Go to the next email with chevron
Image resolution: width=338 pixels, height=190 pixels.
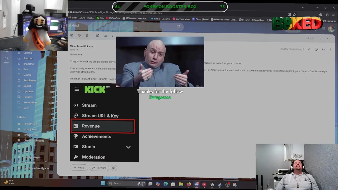[x=327, y=39]
